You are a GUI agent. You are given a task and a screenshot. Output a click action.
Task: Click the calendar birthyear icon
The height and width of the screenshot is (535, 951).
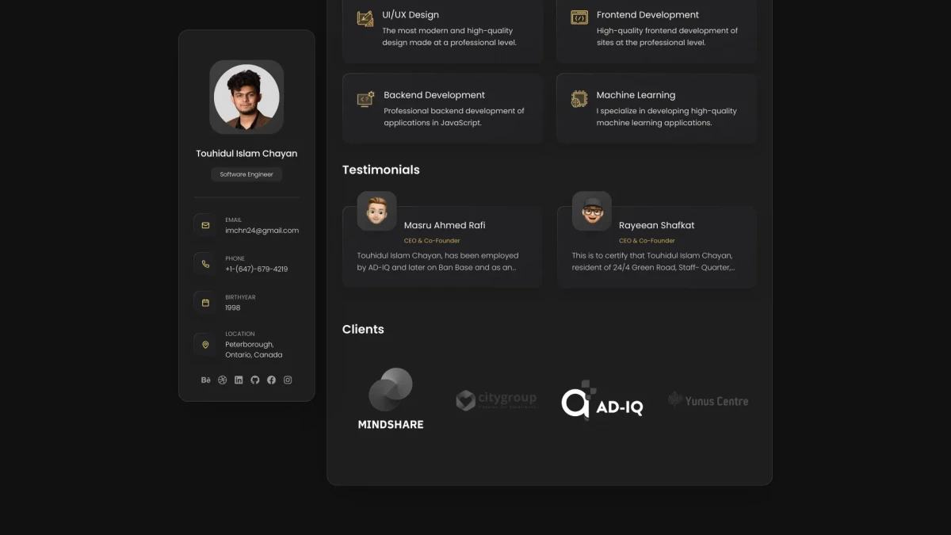point(205,303)
